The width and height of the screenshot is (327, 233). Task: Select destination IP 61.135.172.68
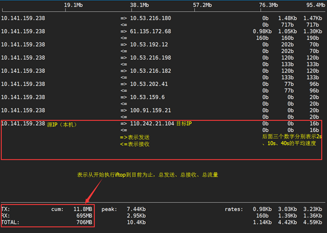coord(151,31)
